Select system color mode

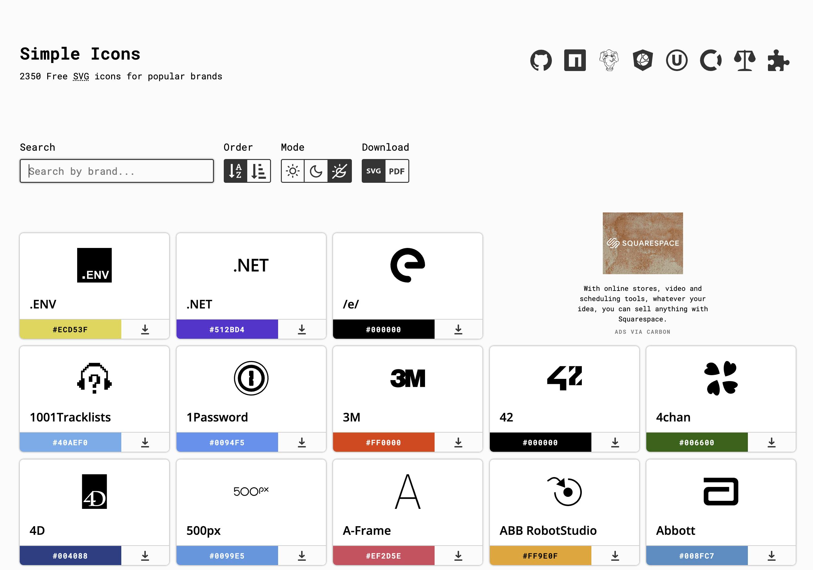point(340,171)
